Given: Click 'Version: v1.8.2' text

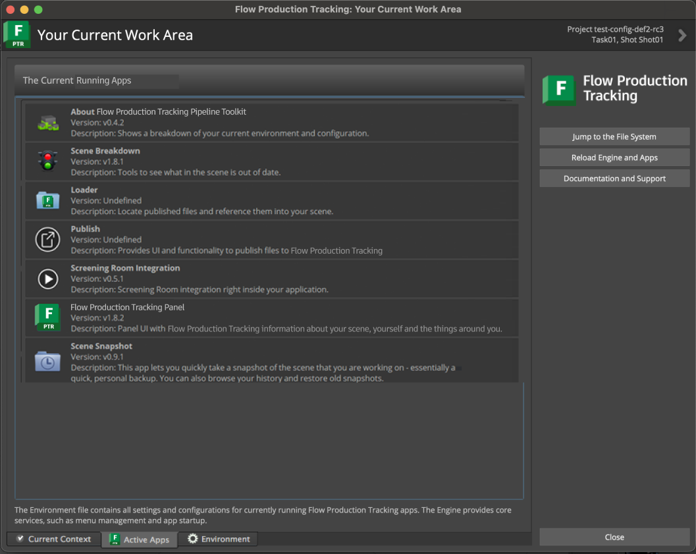Looking at the screenshot, I should pyautogui.click(x=97, y=318).
